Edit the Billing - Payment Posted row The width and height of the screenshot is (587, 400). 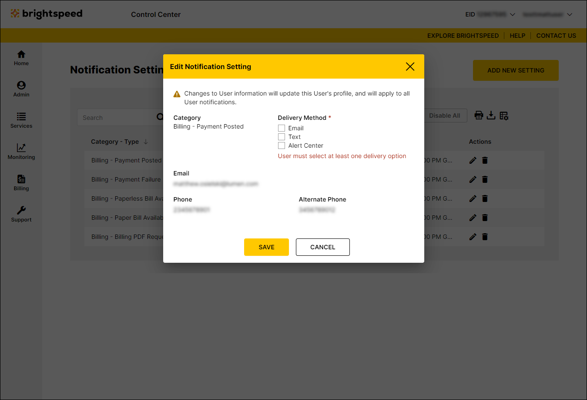[x=473, y=160]
